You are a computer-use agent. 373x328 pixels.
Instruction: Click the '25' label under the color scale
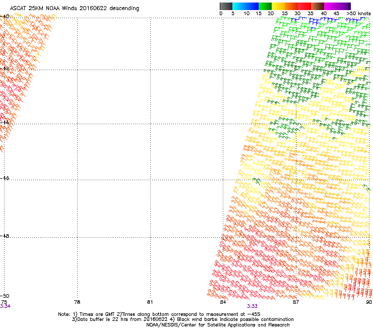point(285,14)
